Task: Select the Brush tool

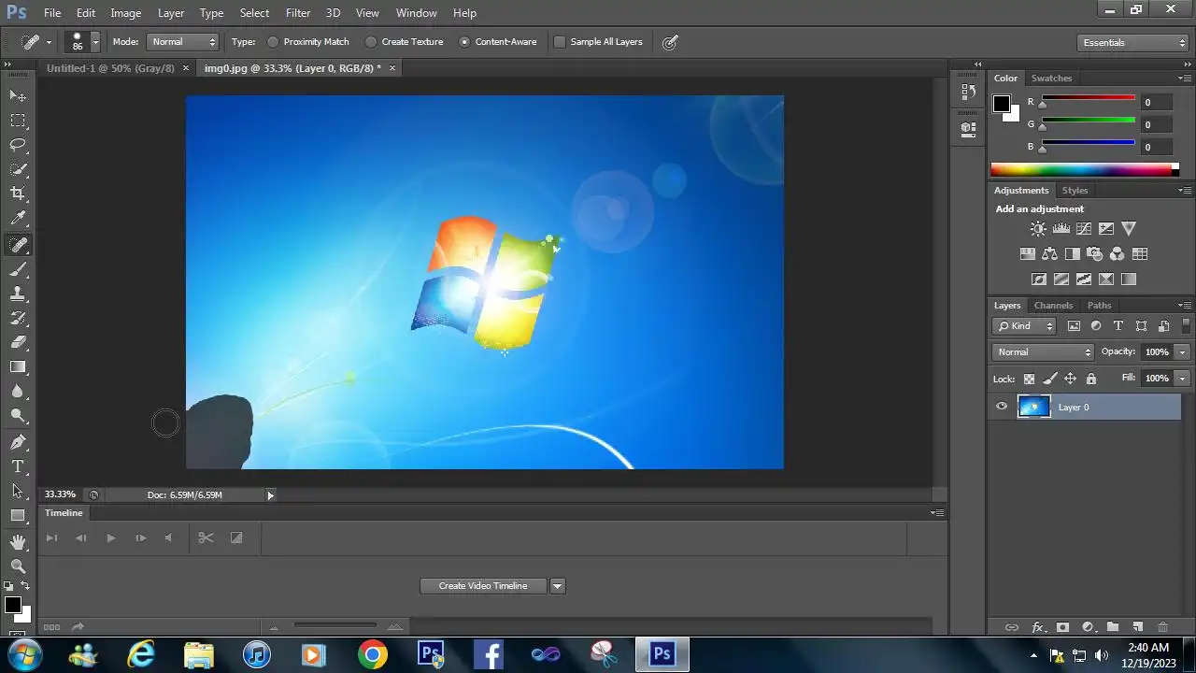Action: 18,269
